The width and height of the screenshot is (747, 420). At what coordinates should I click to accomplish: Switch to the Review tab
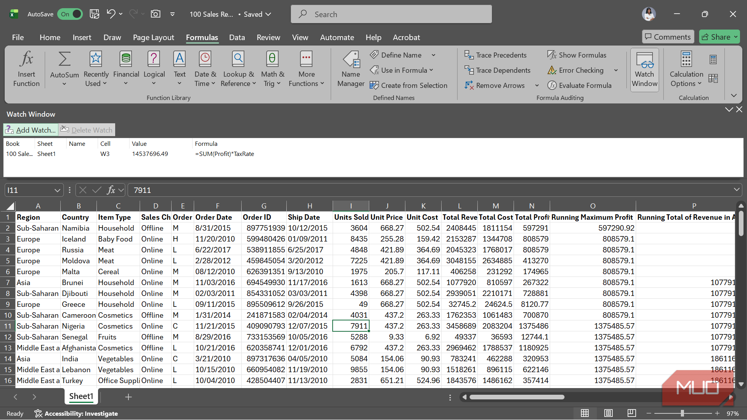tap(268, 37)
